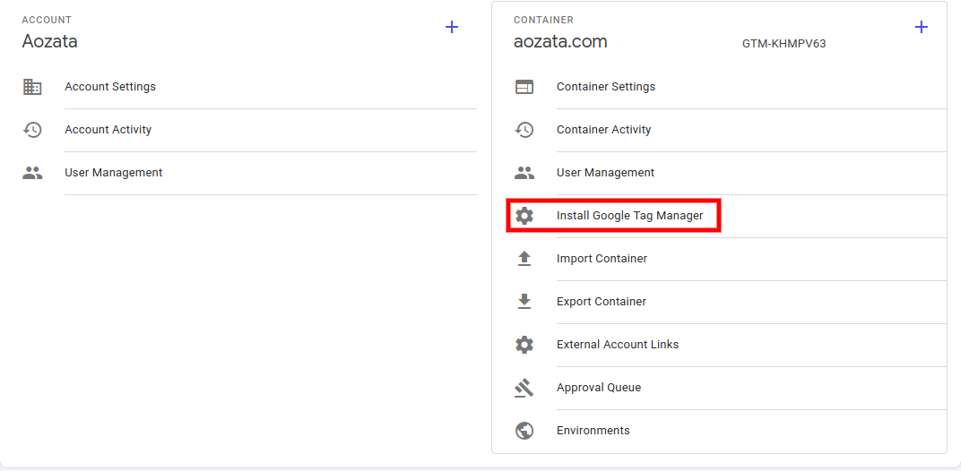Click the Approval Queue gavel icon
This screenshot has height=471, width=961.
tap(524, 388)
